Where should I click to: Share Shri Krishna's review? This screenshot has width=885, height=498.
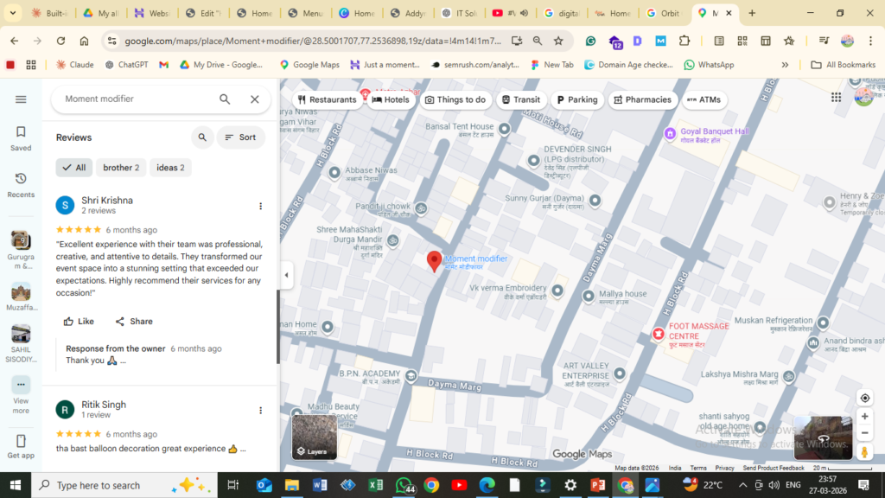click(134, 322)
